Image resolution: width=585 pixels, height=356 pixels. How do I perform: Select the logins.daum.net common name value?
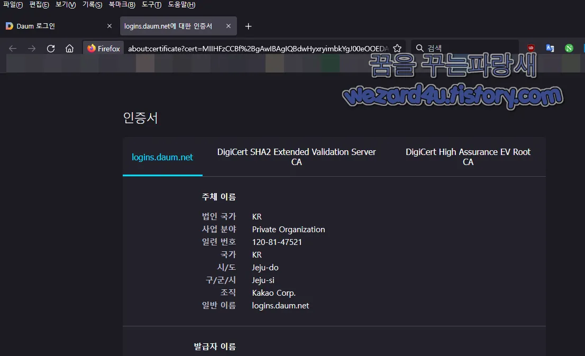tap(280, 306)
